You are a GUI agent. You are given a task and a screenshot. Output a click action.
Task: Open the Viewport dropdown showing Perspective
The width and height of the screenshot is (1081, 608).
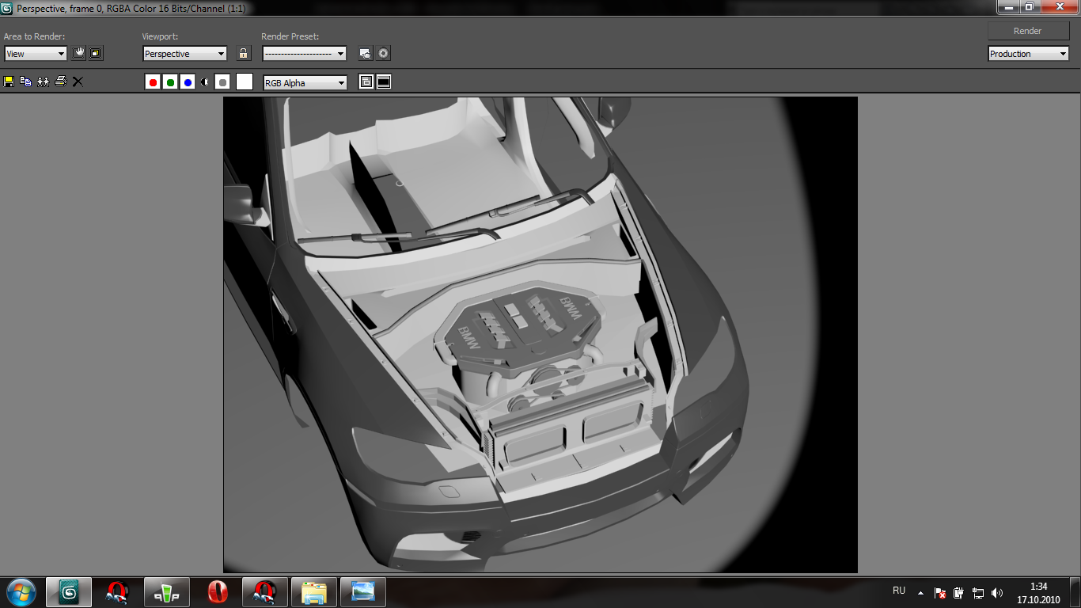(x=185, y=54)
